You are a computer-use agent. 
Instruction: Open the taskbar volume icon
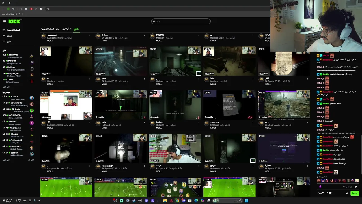(16, 201)
